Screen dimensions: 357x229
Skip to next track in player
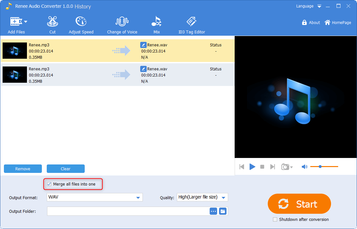[273, 167]
